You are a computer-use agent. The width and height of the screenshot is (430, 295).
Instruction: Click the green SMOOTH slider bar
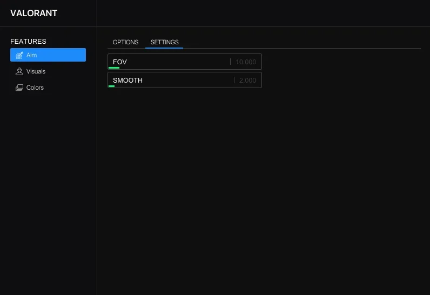pos(112,86)
